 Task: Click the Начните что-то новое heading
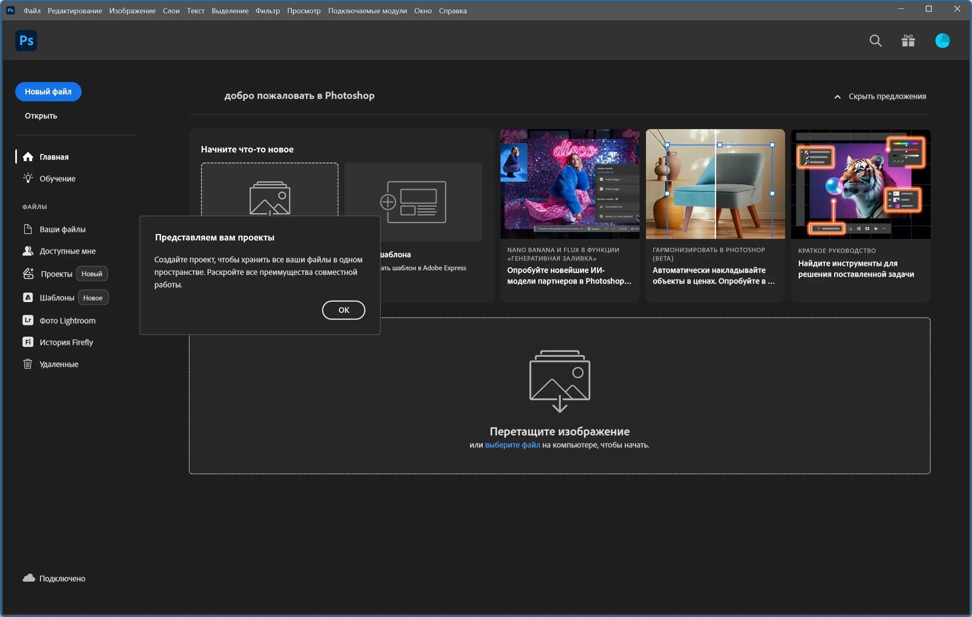tap(248, 149)
